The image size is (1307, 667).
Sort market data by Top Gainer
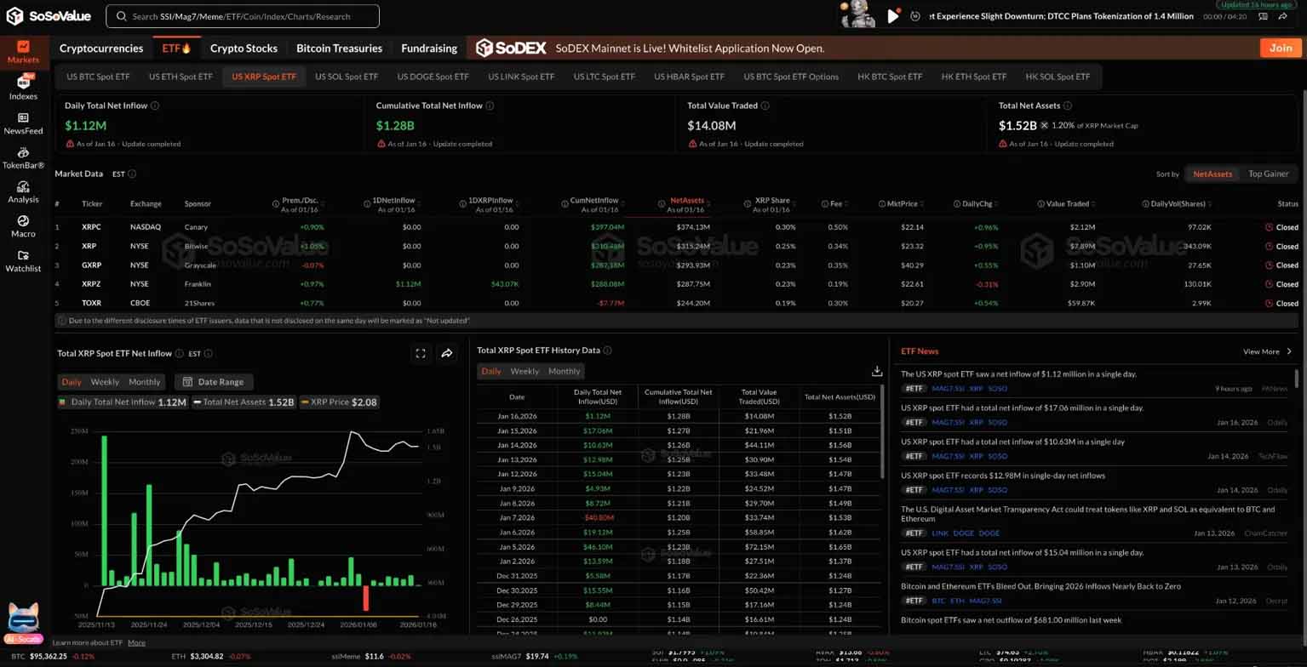pos(1268,174)
